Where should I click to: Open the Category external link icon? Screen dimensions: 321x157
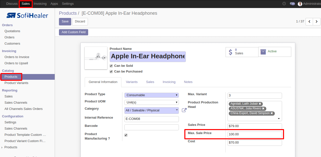click(184, 110)
